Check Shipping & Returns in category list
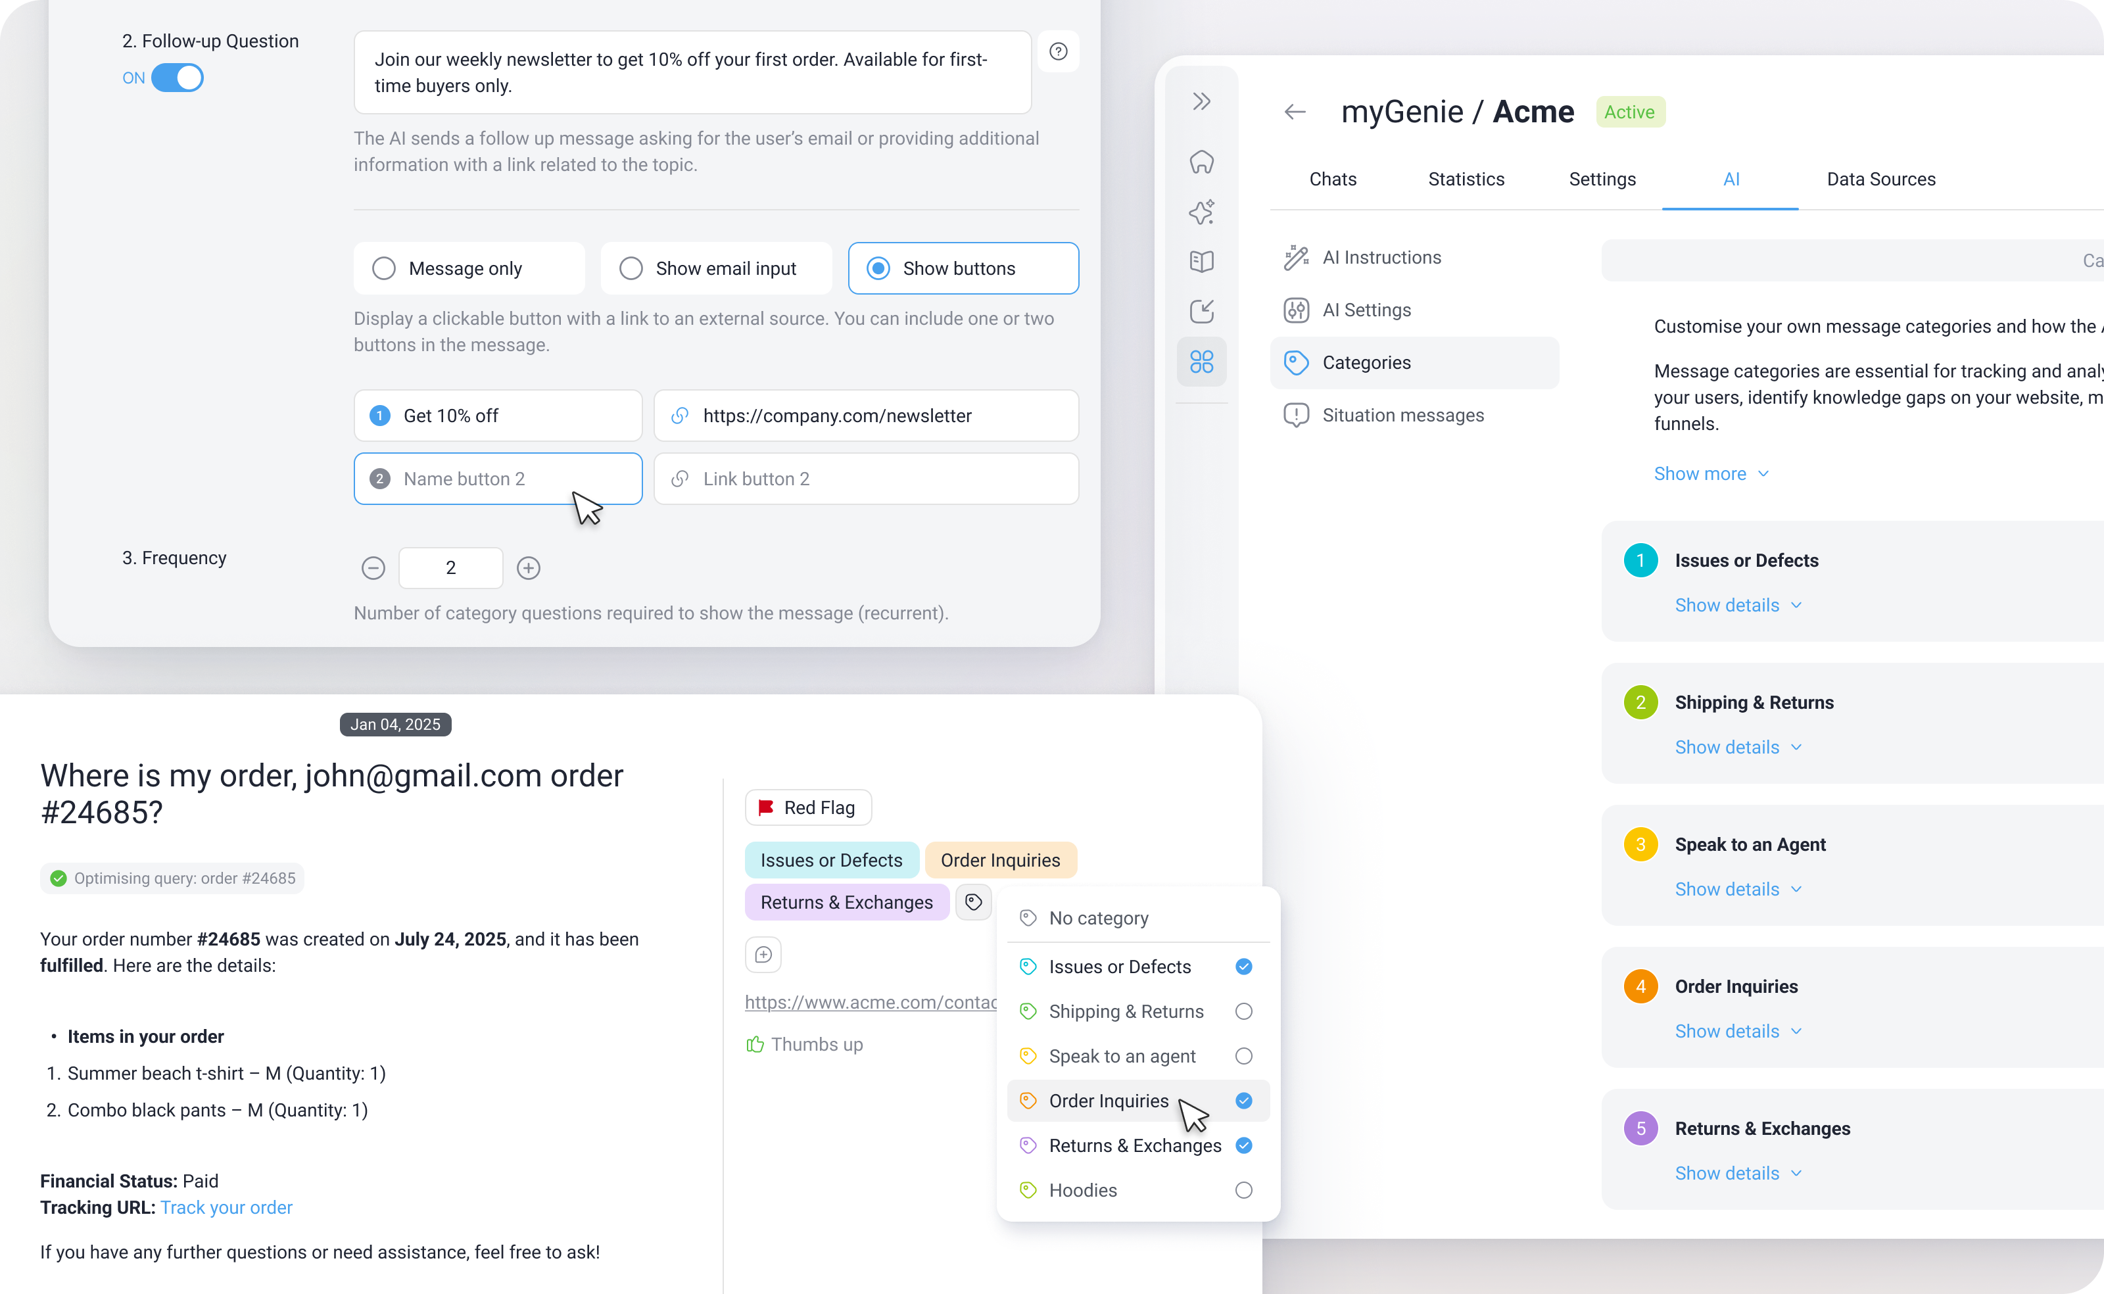Viewport: 2104px width, 1294px height. (1243, 1011)
